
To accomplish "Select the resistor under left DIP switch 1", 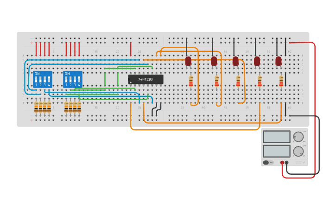I will [36, 107].
